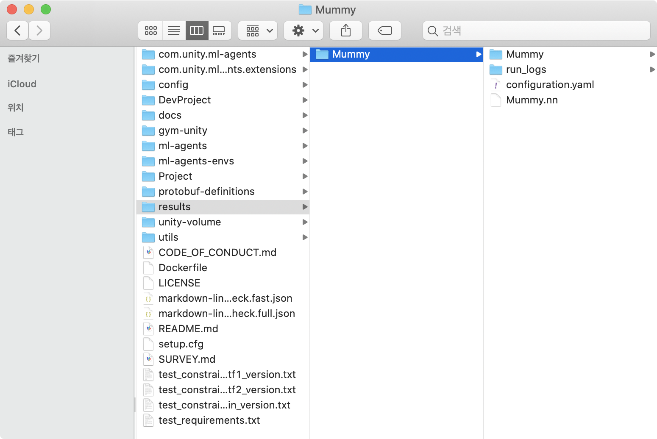Screen dimensions: 657x439
Task: Click the CODE_OF_CONDUCT.md file icon
Action: click(148, 253)
